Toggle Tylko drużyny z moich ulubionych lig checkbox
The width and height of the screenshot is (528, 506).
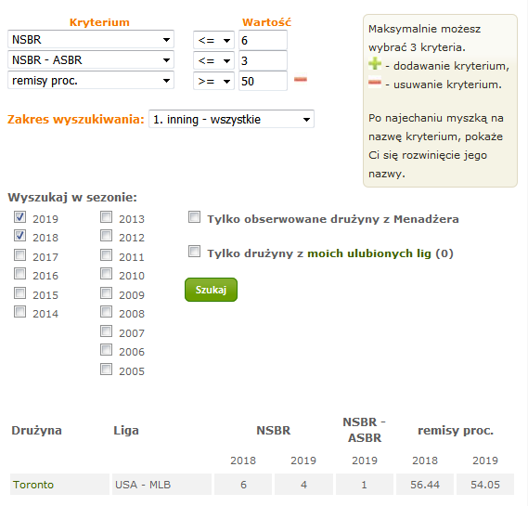(194, 252)
